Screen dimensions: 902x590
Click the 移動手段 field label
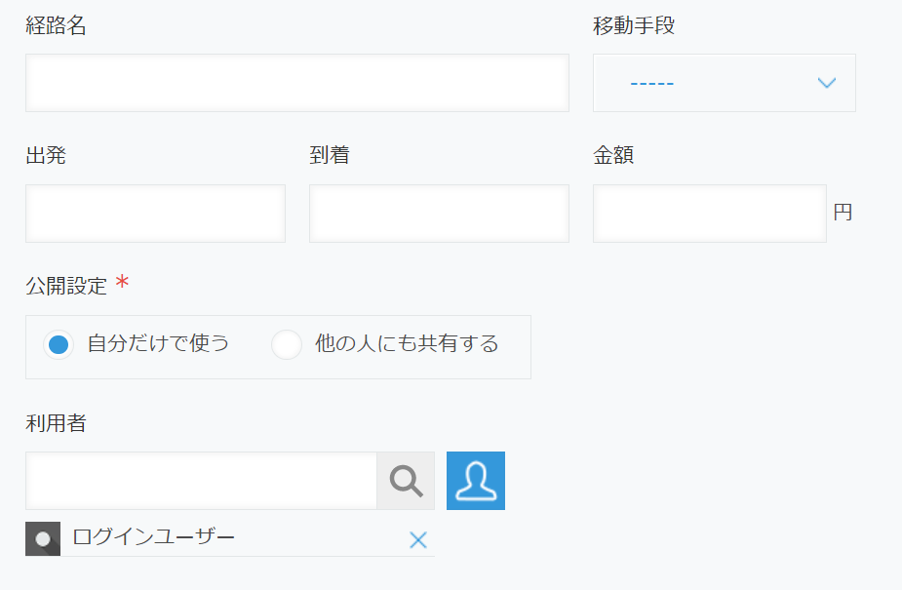pos(634,26)
